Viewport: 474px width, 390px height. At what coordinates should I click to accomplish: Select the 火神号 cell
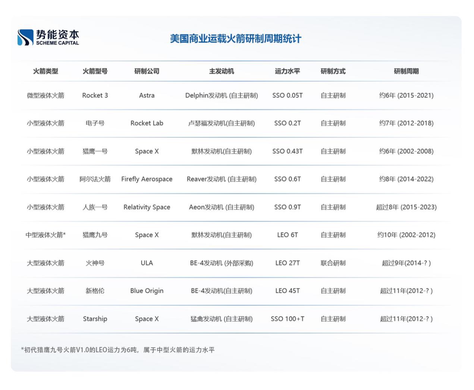(95, 263)
